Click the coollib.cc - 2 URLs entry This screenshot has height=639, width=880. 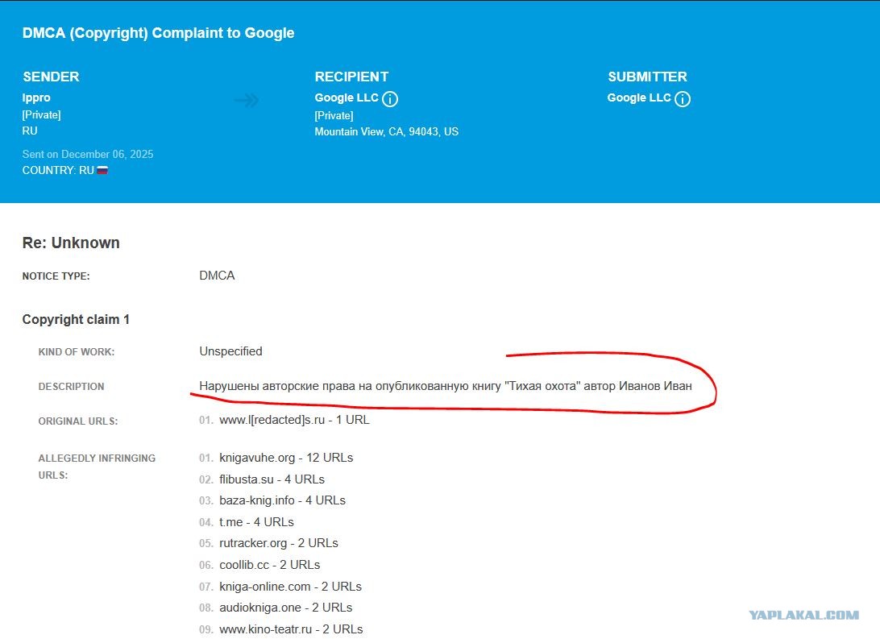269,565
